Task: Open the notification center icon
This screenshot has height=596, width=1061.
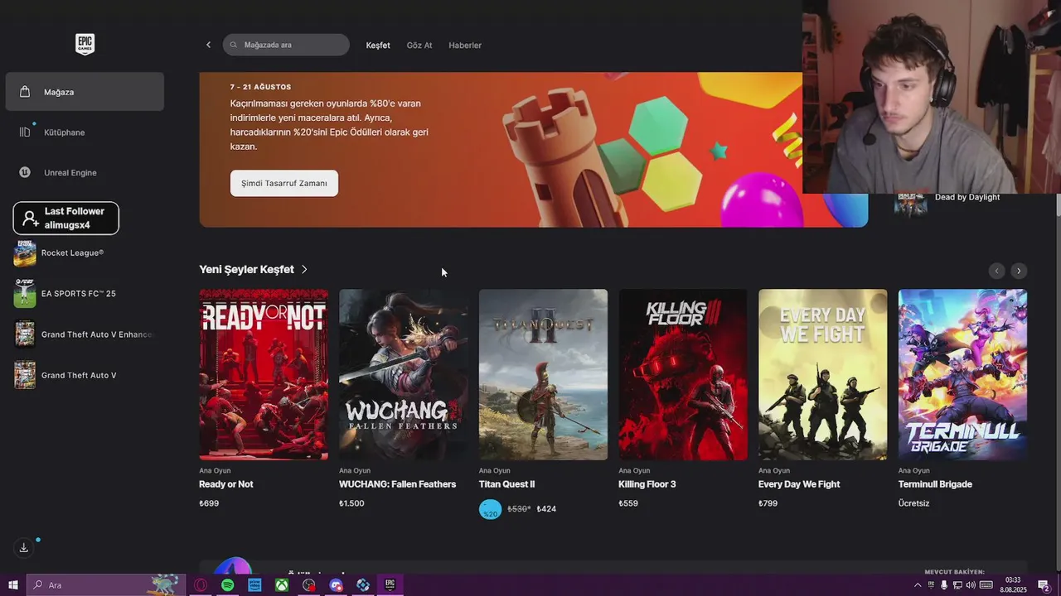Action: coord(1044,585)
